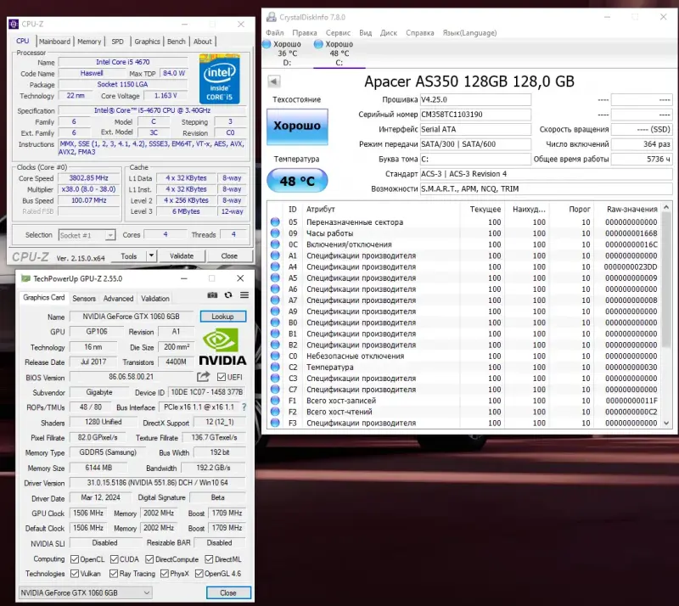The height and width of the screenshot is (606, 679).
Task: Open the Вид menu
Action: coord(365,33)
